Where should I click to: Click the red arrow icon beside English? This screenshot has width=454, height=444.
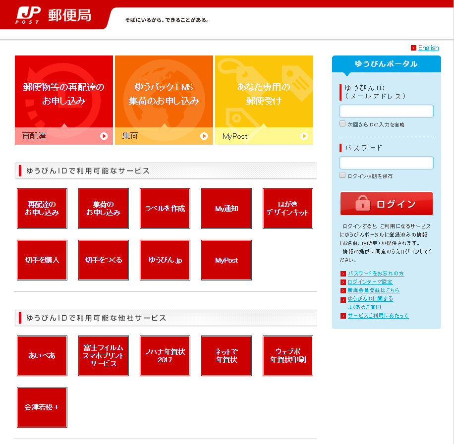[x=413, y=48]
